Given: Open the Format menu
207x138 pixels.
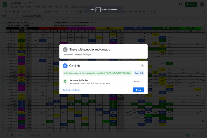Looking at the screenshot, I should [36, 6].
